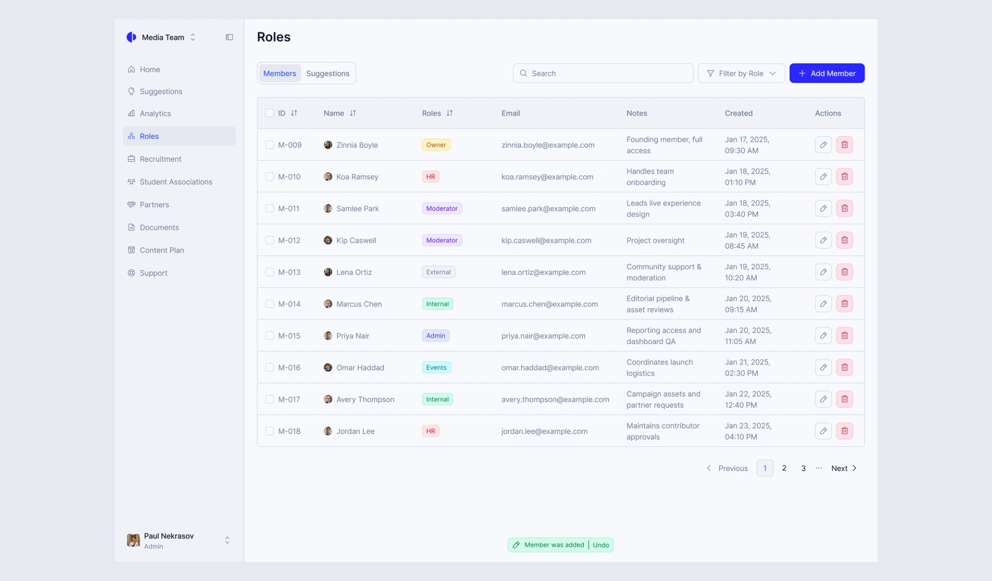
Task: Delete Koa Ramsey from members
Action: (x=844, y=177)
